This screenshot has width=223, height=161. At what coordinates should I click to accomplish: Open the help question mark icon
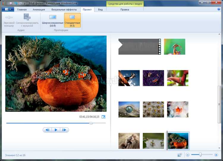point(219,10)
